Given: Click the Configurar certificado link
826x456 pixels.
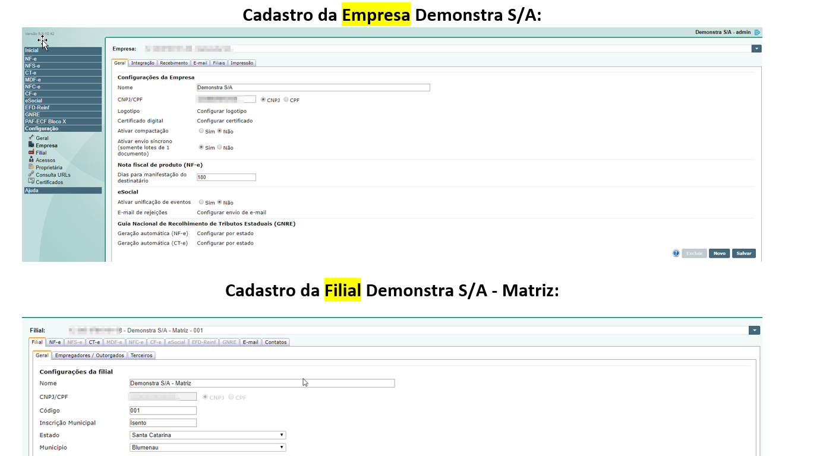Looking at the screenshot, I should point(225,121).
